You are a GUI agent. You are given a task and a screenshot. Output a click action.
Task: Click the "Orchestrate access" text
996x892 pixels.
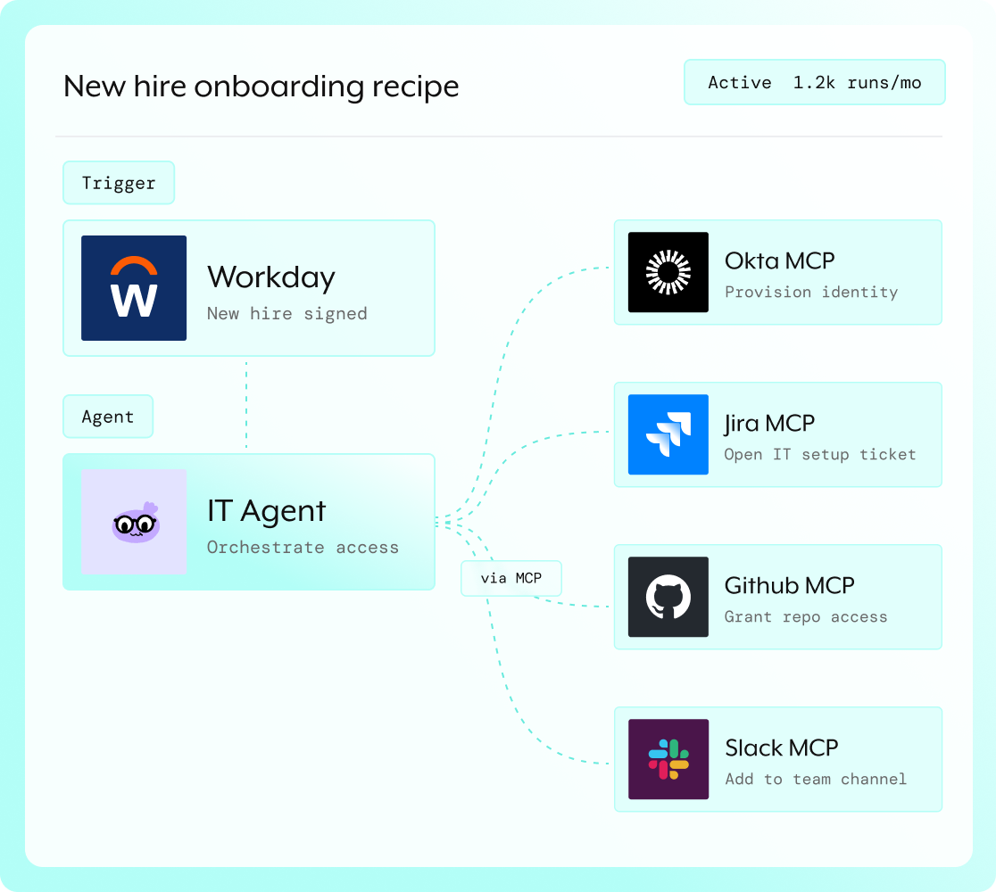[303, 548]
